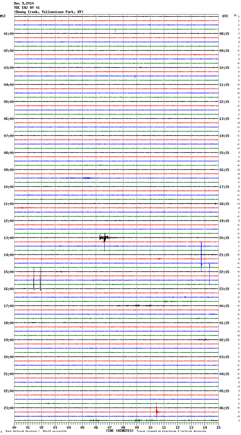Click the "11:15" UTC time label

(x=224, y=85)
